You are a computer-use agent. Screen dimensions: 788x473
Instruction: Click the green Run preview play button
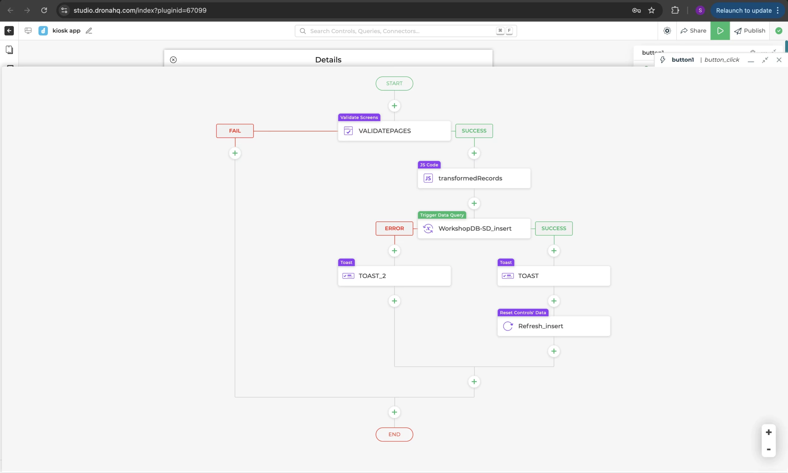(720, 30)
